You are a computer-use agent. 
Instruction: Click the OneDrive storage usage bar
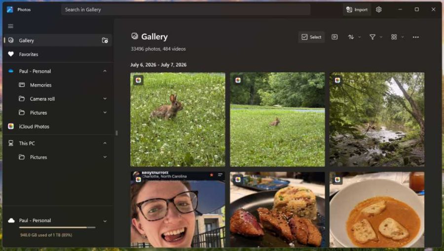coord(57,227)
